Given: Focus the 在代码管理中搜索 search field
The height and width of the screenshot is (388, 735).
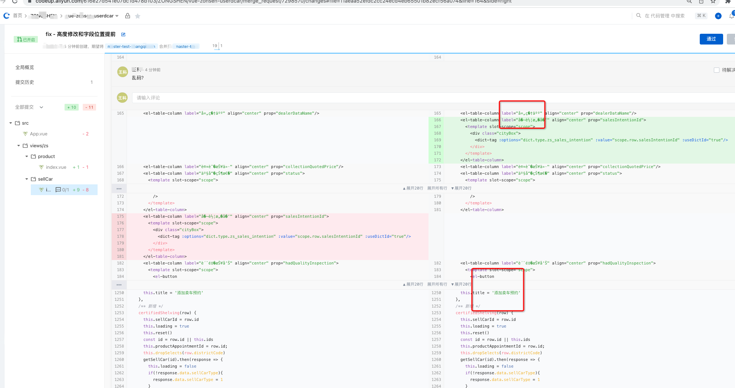Looking at the screenshot, I should click(x=665, y=16).
